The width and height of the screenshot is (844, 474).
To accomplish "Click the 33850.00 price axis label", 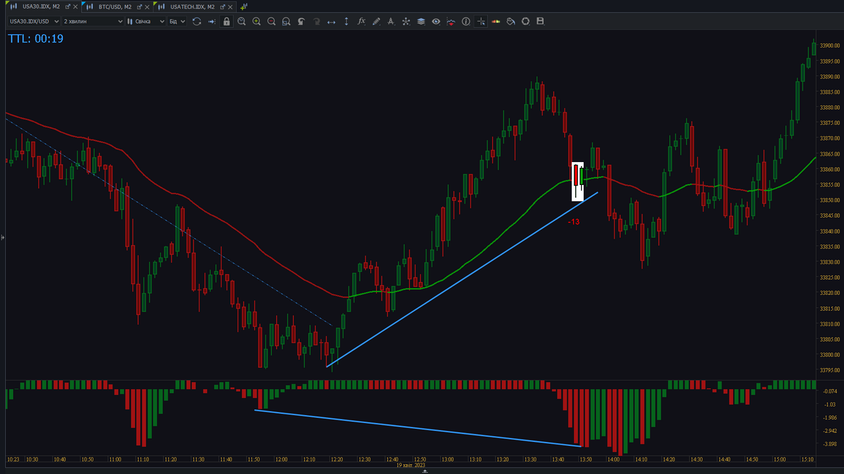I will [830, 200].
